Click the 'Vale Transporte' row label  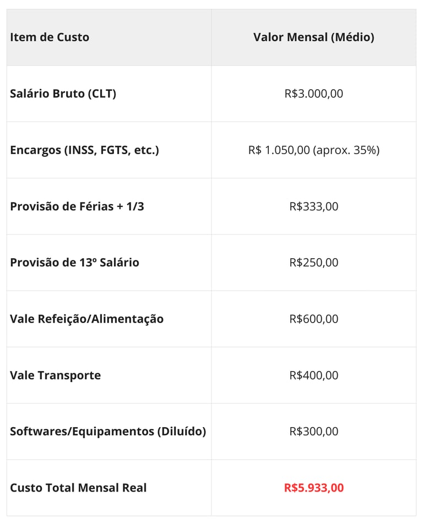click(x=55, y=375)
